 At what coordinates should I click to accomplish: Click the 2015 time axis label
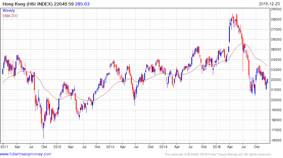coord(217,147)
